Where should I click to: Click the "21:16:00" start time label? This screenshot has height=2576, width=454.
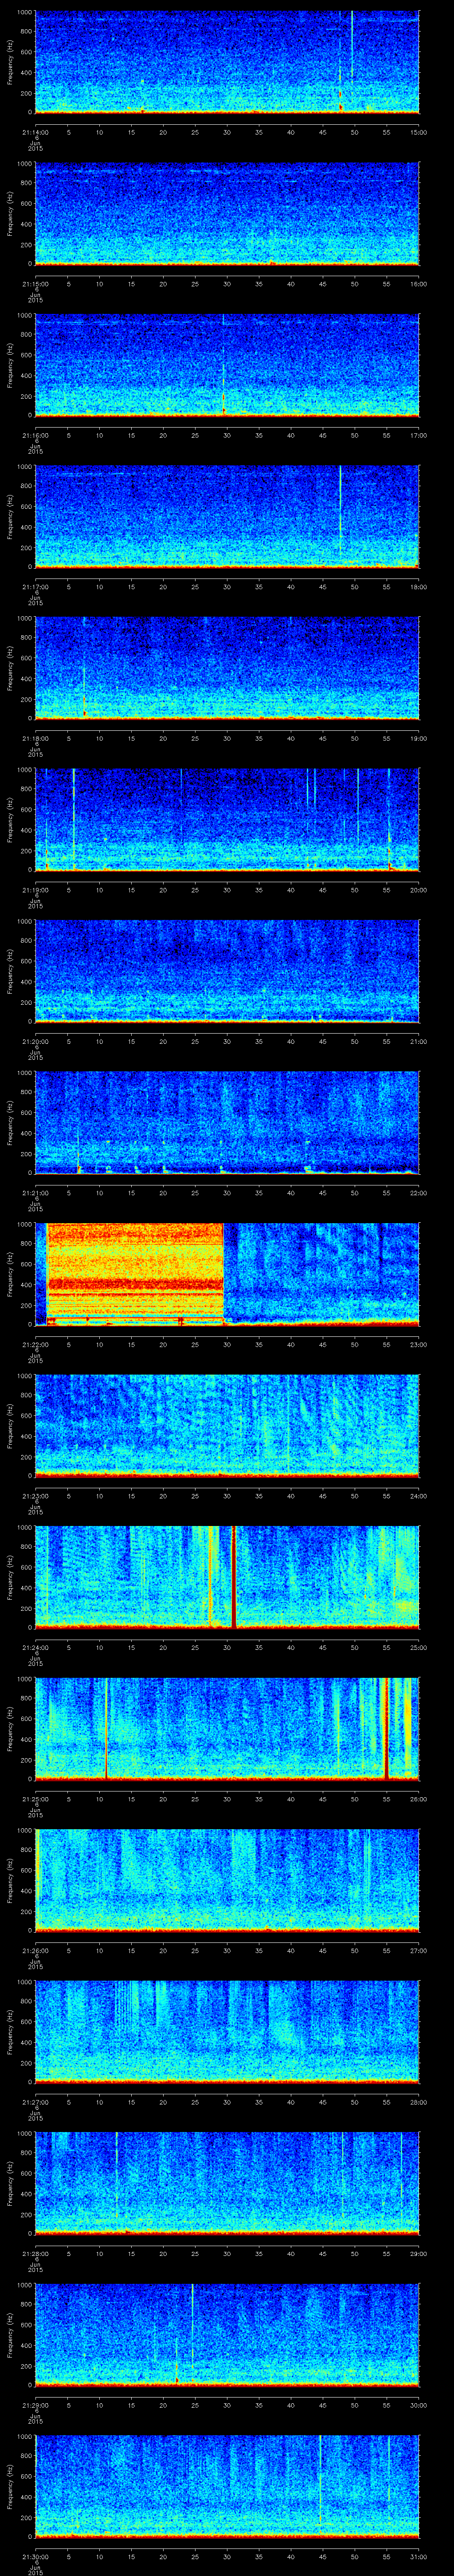coord(35,436)
